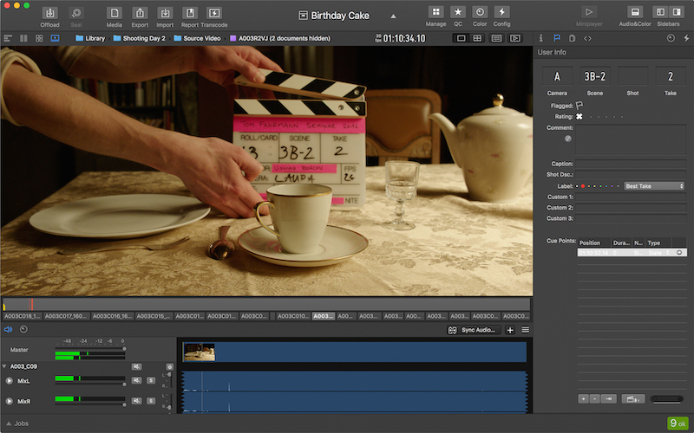
Task: Collapse the A003_C09 audio track group
Action: [4, 366]
